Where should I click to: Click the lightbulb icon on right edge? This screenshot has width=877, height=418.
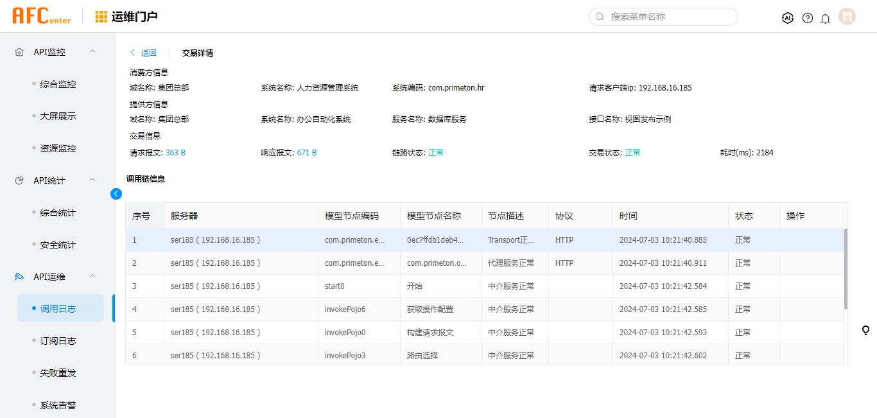pyautogui.click(x=865, y=330)
